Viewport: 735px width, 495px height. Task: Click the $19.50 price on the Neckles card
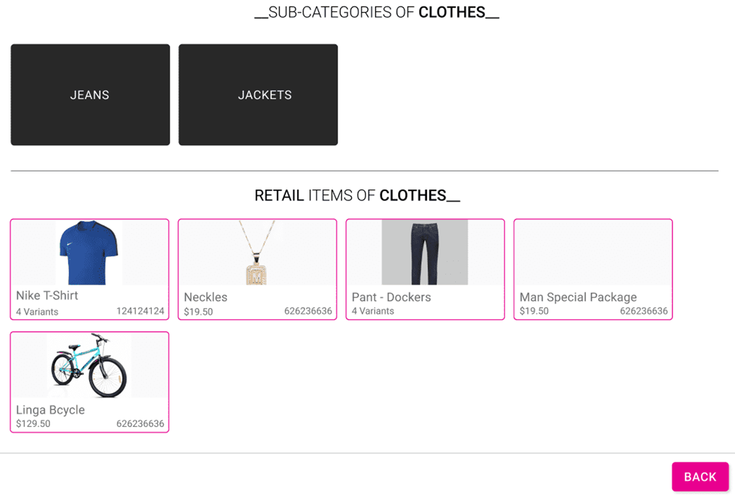coord(198,312)
